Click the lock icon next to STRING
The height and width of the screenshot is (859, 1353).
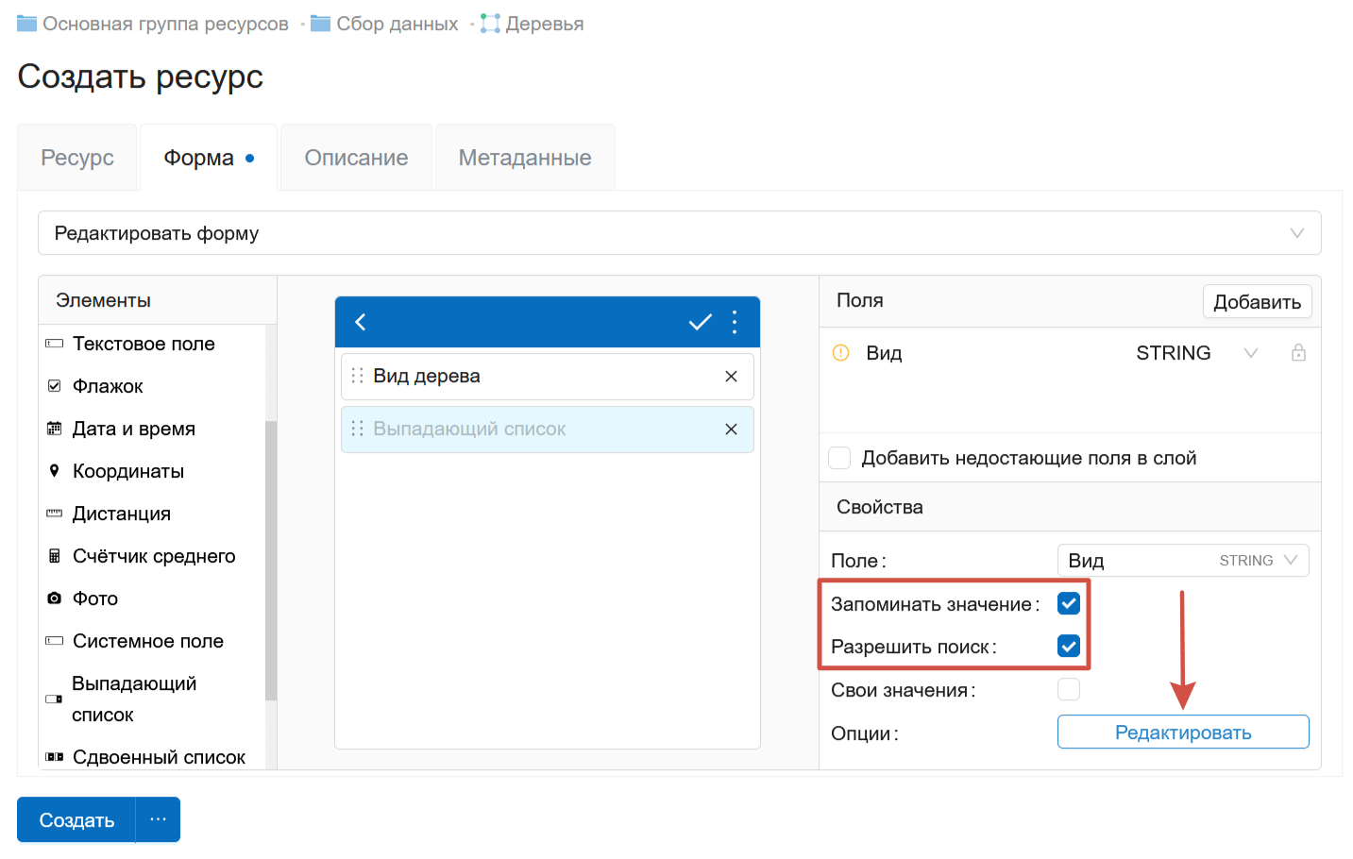[1298, 352]
